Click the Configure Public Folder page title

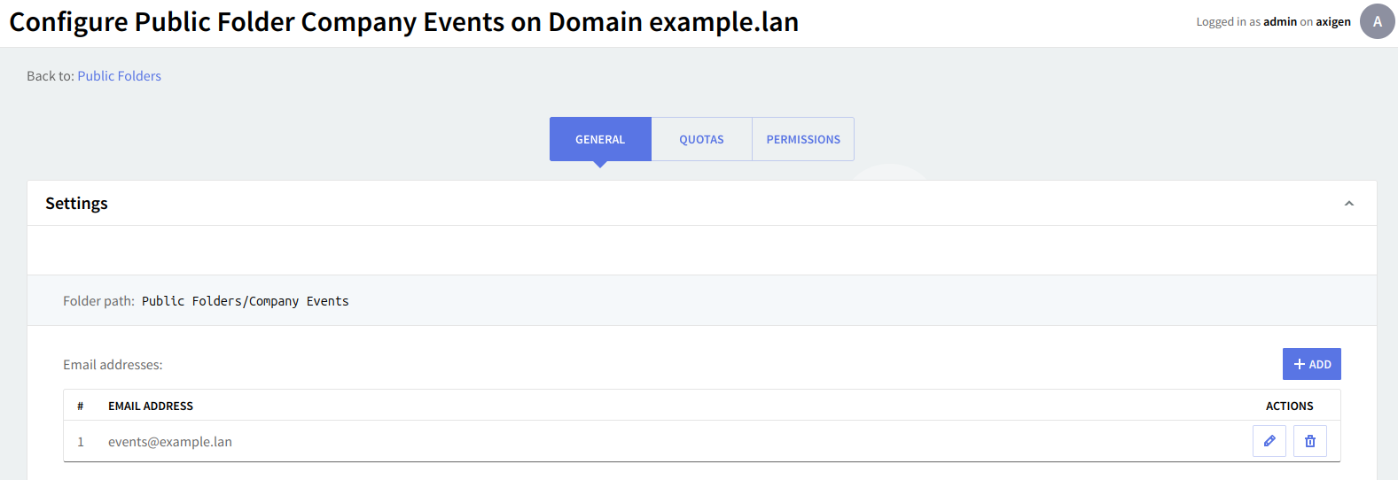(x=403, y=21)
